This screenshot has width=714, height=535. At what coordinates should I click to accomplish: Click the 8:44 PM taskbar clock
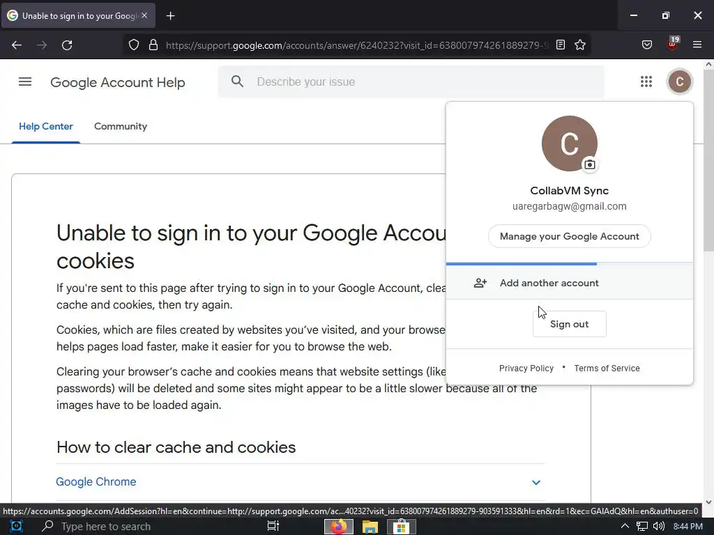(688, 527)
